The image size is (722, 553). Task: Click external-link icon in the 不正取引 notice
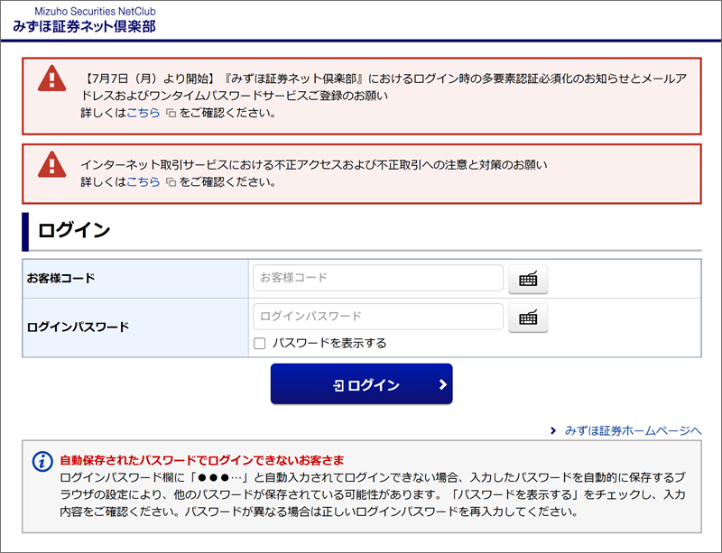171,182
